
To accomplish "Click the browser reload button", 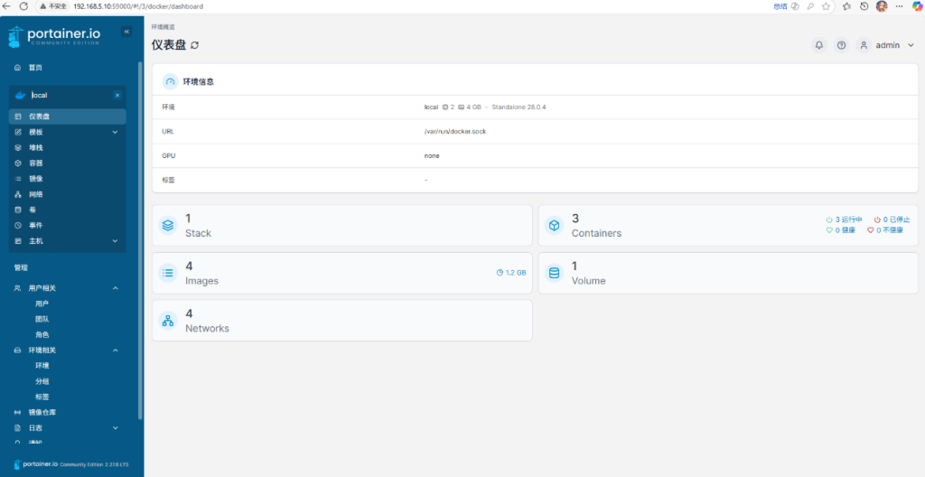I will coord(23,6).
